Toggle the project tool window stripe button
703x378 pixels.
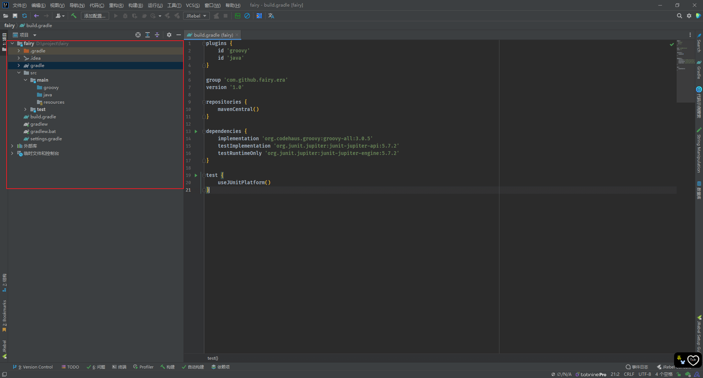click(4, 42)
